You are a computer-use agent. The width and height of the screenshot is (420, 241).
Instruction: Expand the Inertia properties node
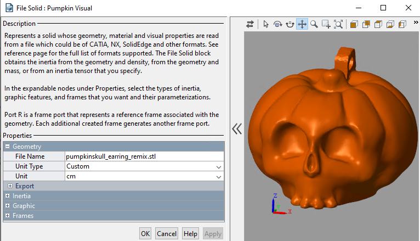[7, 196]
